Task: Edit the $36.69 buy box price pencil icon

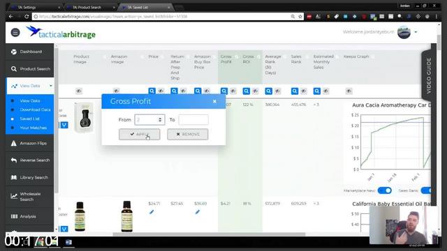Action: click(x=198, y=212)
